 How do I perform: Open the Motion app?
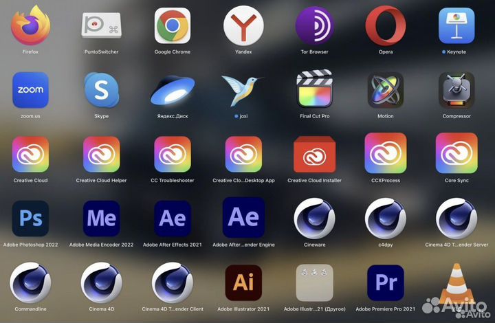click(x=386, y=90)
